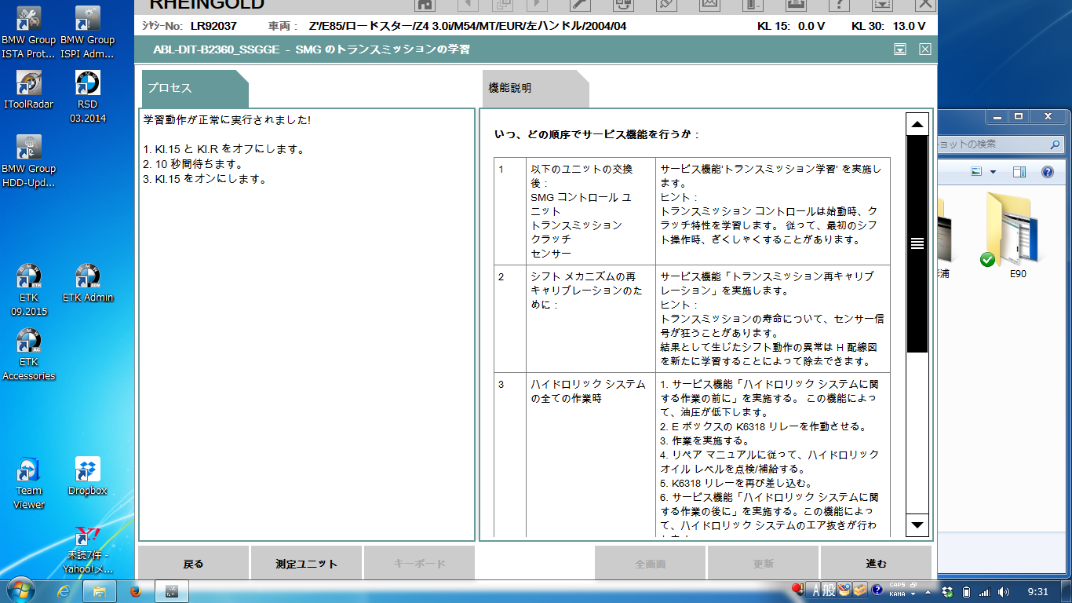Open the question mark help icon in the toolbar
Image resolution: width=1072 pixels, height=603 pixels.
click(x=840, y=4)
